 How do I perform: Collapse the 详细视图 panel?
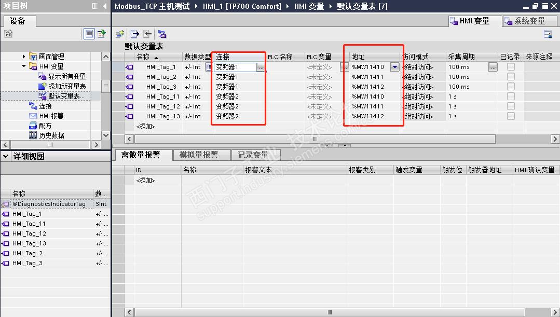pos(6,156)
